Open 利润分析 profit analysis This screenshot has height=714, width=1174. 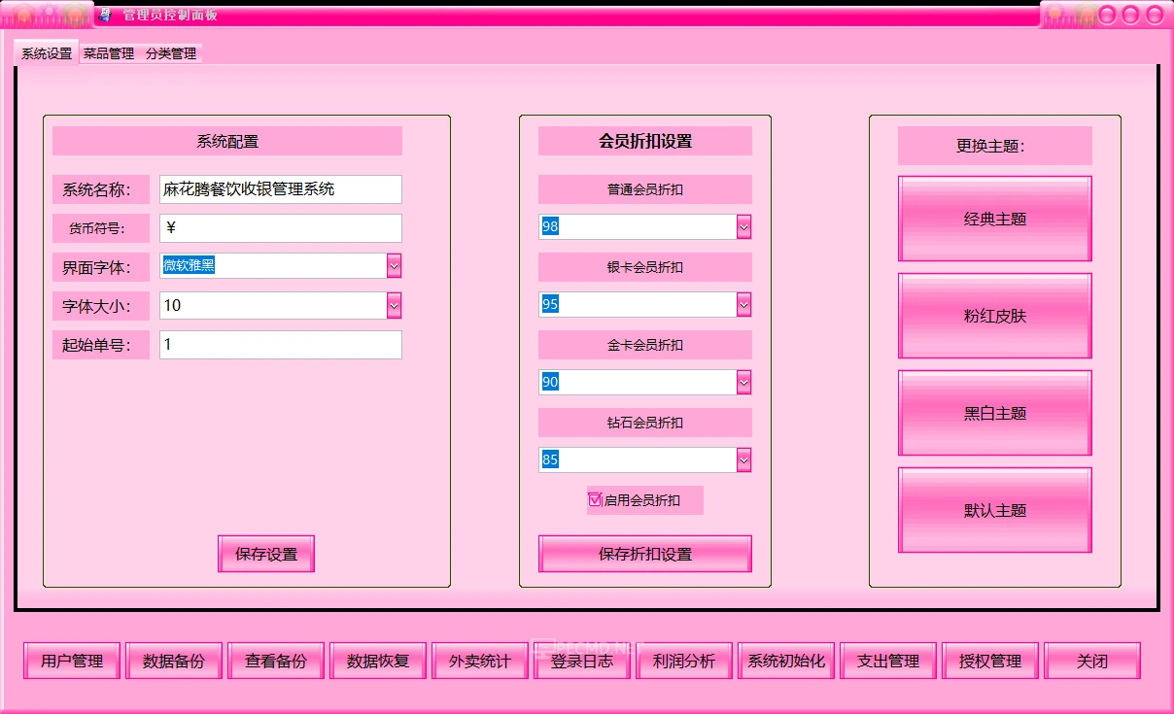tap(683, 661)
